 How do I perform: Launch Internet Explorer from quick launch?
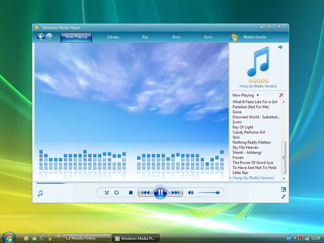[x=42, y=238]
